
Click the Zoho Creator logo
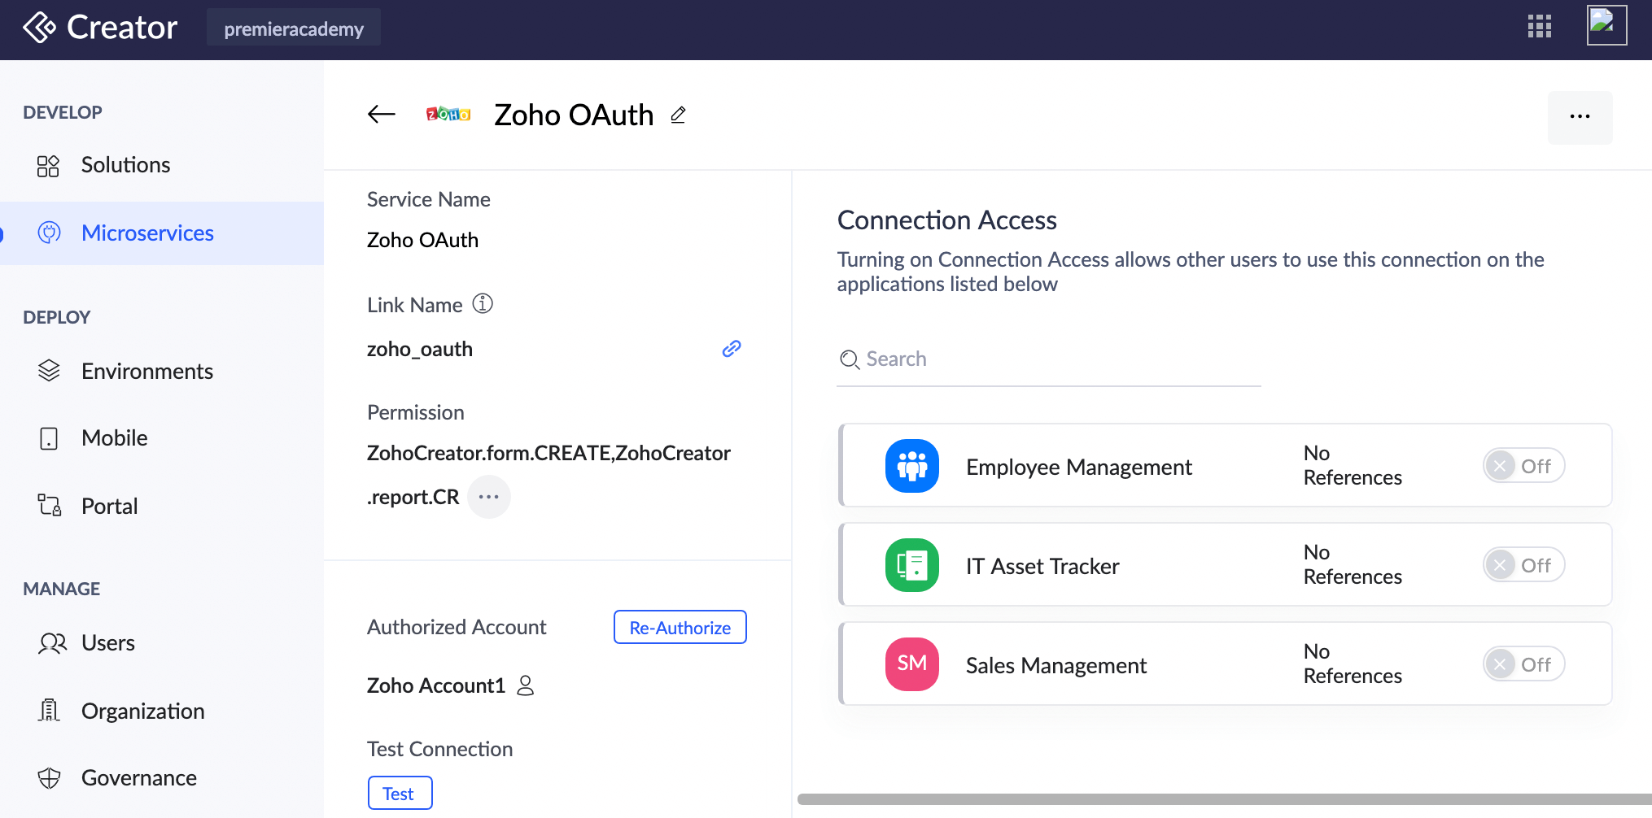[x=100, y=28]
